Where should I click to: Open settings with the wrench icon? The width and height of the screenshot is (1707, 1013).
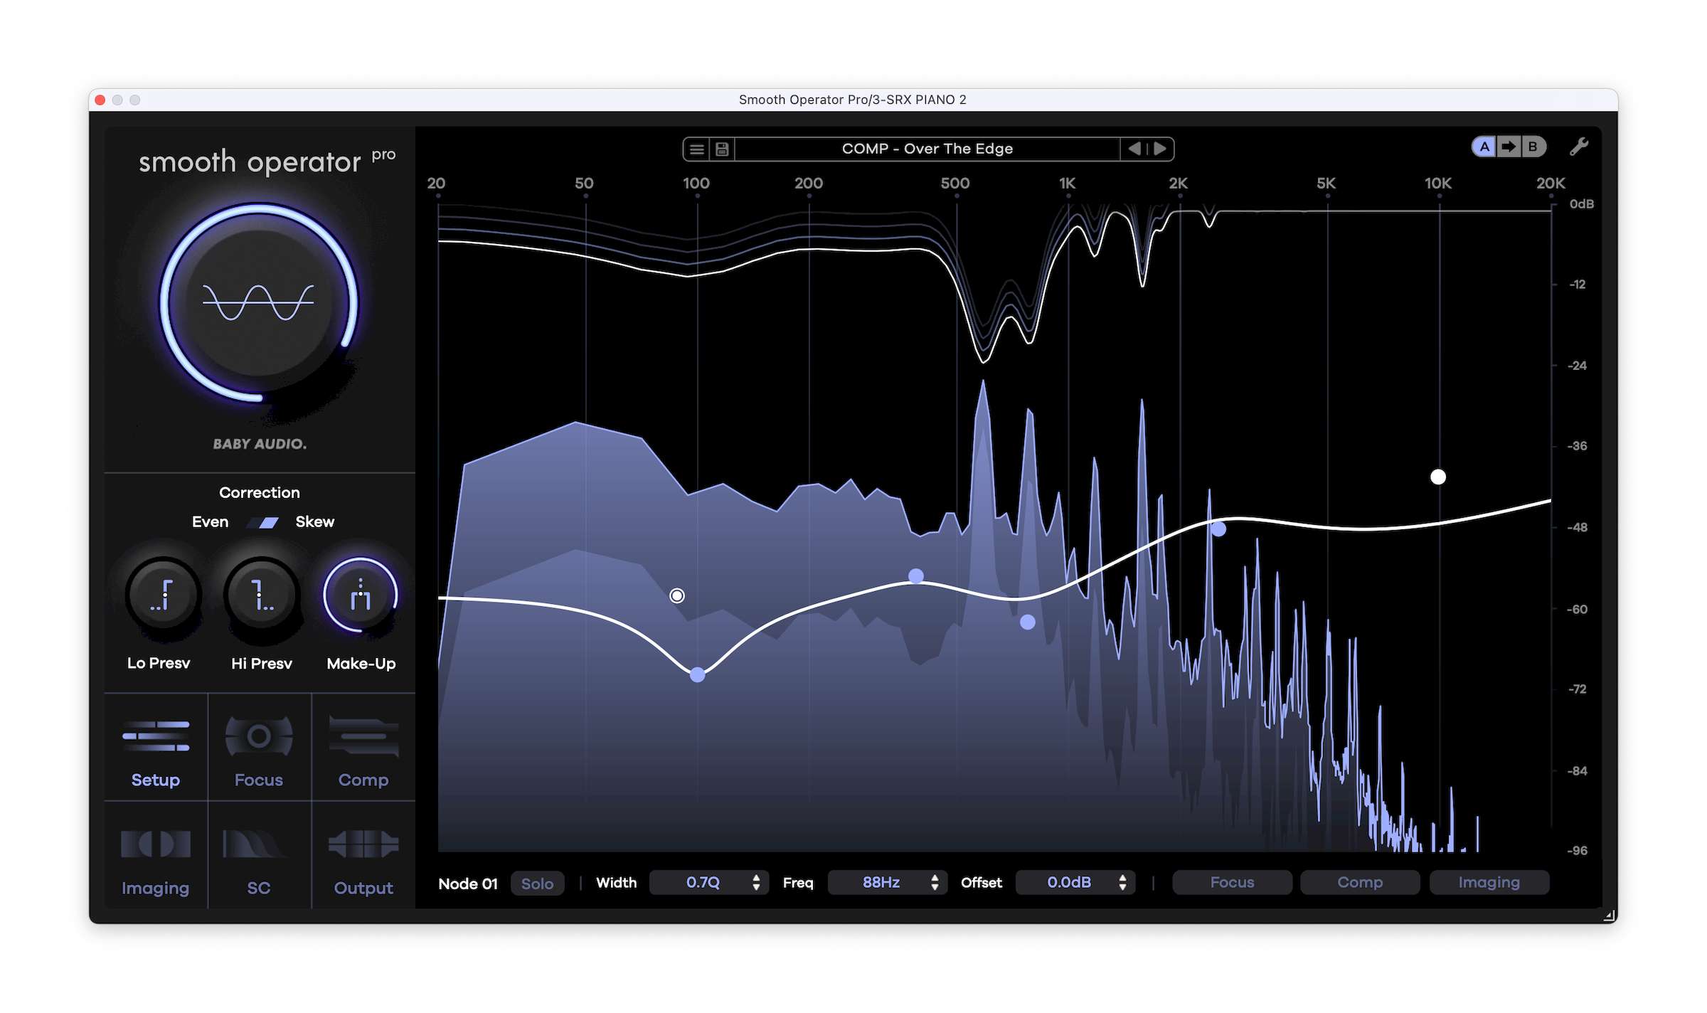(1579, 147)
